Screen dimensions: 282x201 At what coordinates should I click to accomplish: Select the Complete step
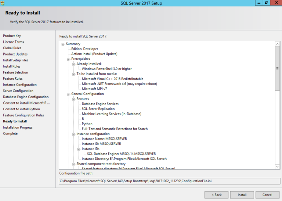click(x=10, y=133)
